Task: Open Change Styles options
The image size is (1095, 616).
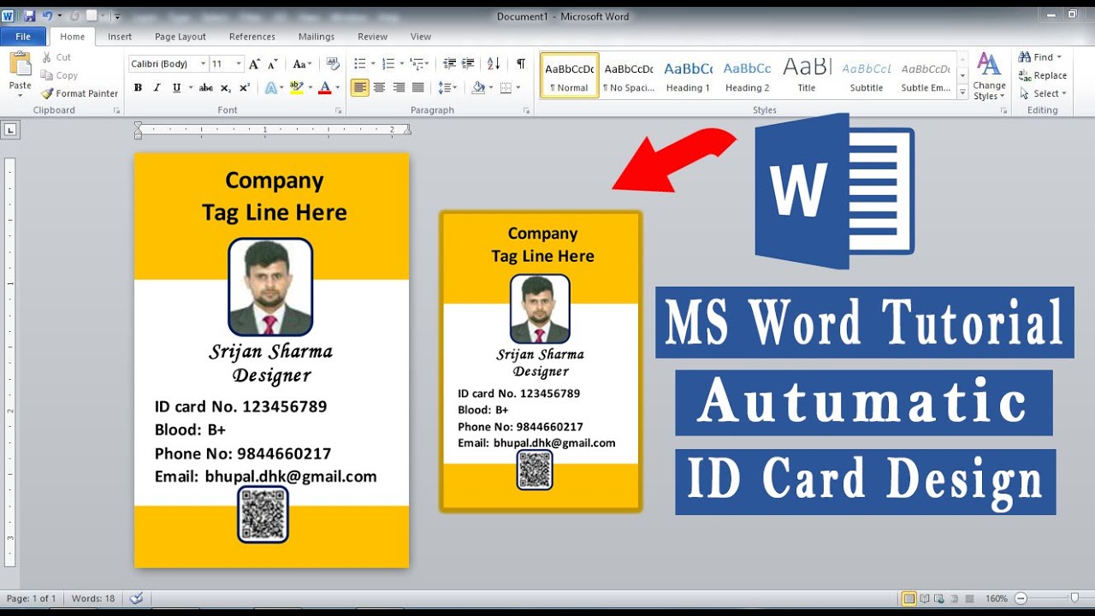Action: click(989, 76)
